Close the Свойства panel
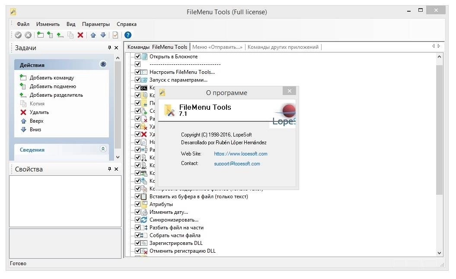456x279 pixels. tap(116, 169)
